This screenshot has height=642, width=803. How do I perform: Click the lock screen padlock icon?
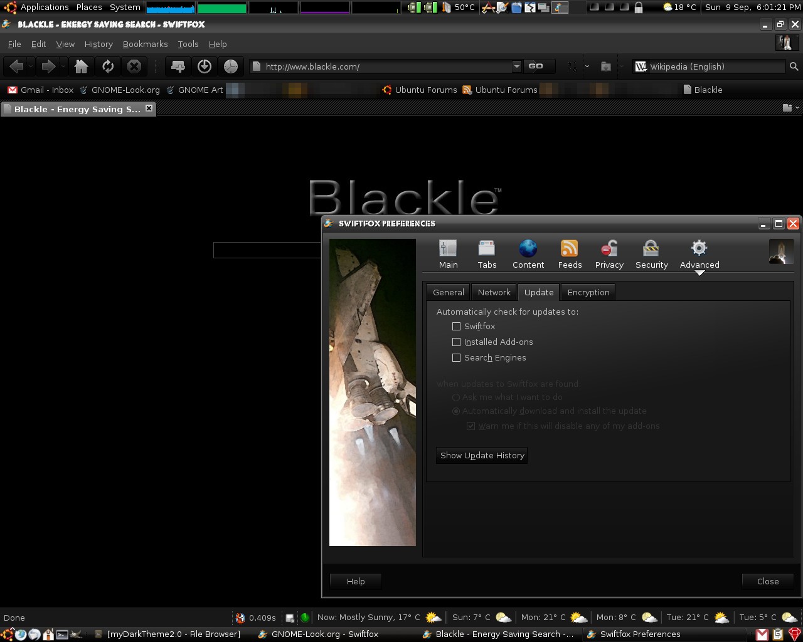pyautogui.click(x=639, y=8)
